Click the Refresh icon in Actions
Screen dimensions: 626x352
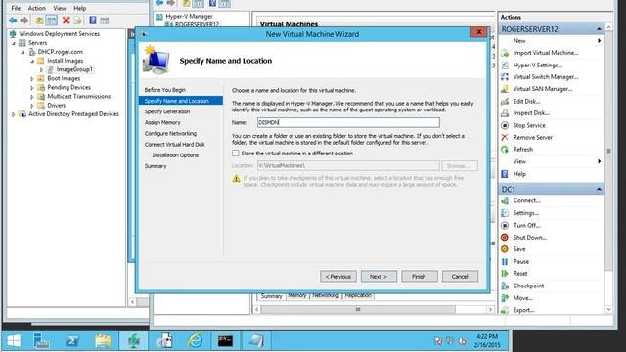coord(505,150)
